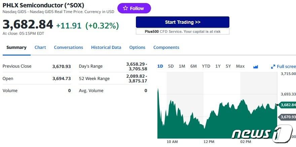Image resolution: width=296 pixels, height=147 pixels.
Task: Switch chart range to 5D
Action: (x=171, y=66)
